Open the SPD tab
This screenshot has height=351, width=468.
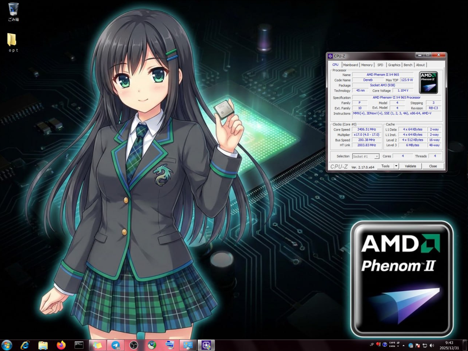click(380, 65)
